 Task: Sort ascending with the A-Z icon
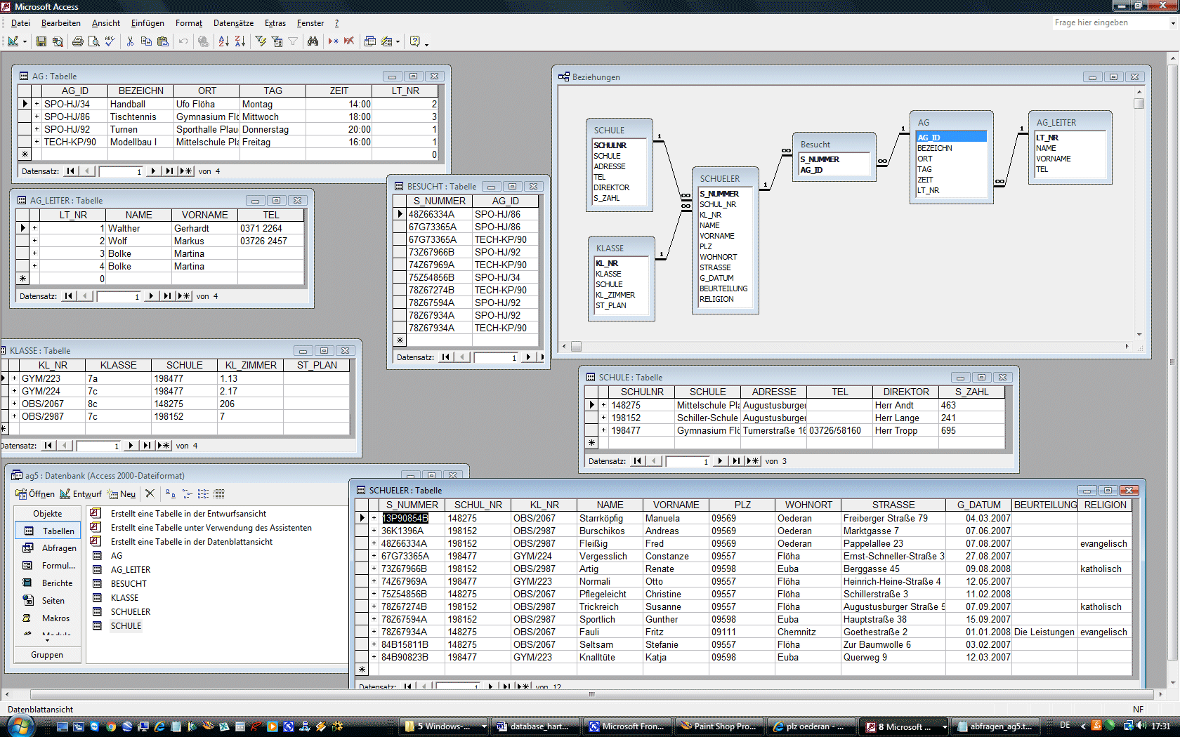click(223, 41)
